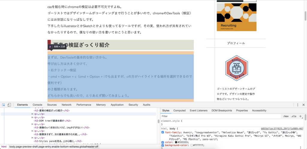The image size is (307, 149).
Task: Expand the p node under the imgタグ h3
Action: (32, 131)
